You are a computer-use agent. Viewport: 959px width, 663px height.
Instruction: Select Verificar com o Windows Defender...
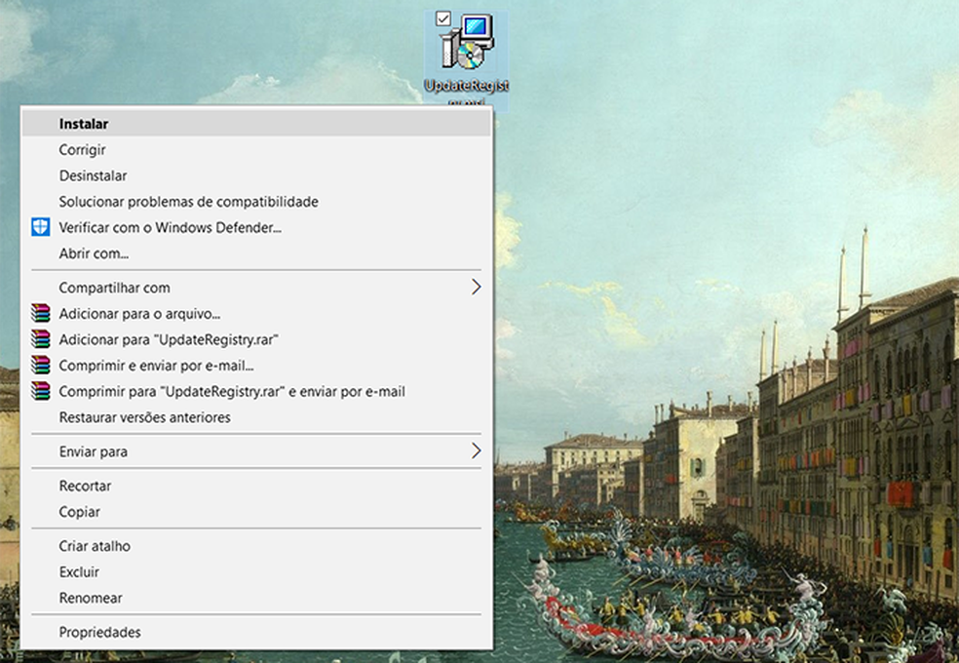[x=256, y=227]
